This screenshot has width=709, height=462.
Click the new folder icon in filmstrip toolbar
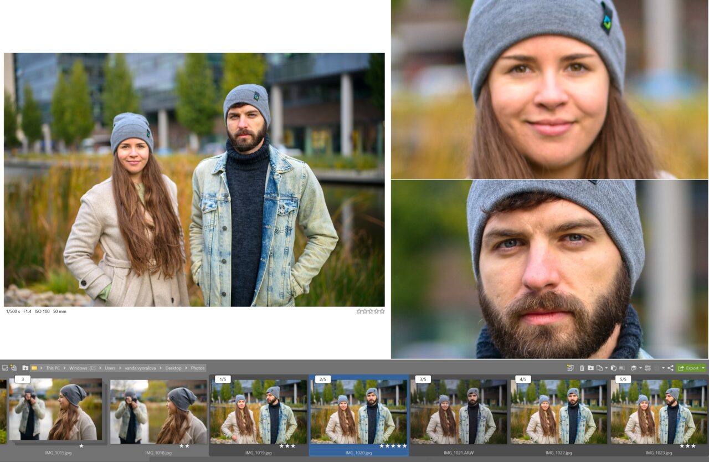coord(590,368)
